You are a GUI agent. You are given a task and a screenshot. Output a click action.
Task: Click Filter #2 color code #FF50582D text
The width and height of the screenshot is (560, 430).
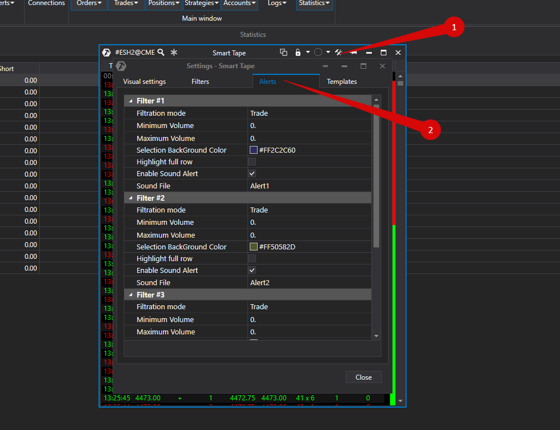[277, 247]
